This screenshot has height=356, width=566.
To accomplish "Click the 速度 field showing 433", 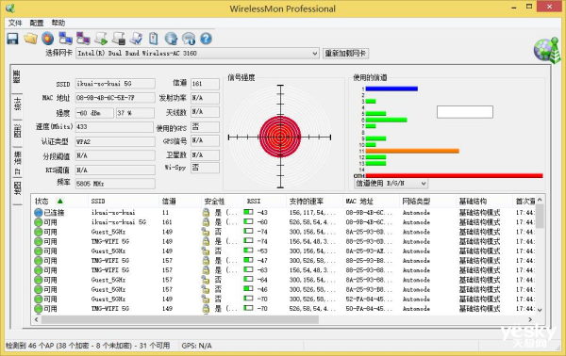I will pos(114,127).
